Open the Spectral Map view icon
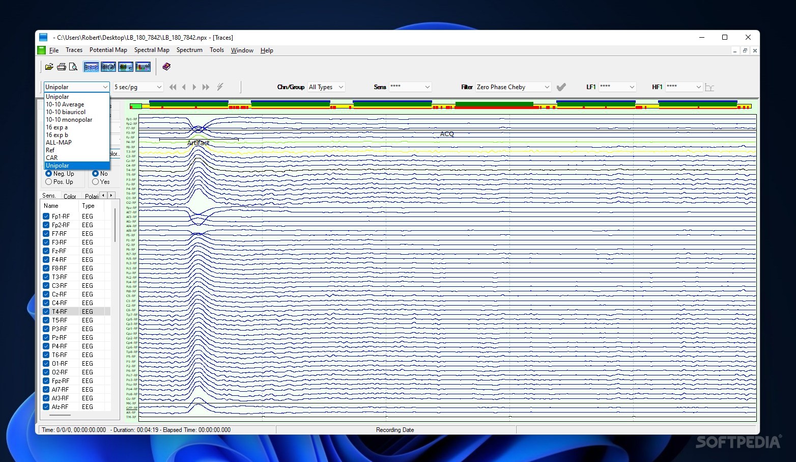 coord(126,67)
